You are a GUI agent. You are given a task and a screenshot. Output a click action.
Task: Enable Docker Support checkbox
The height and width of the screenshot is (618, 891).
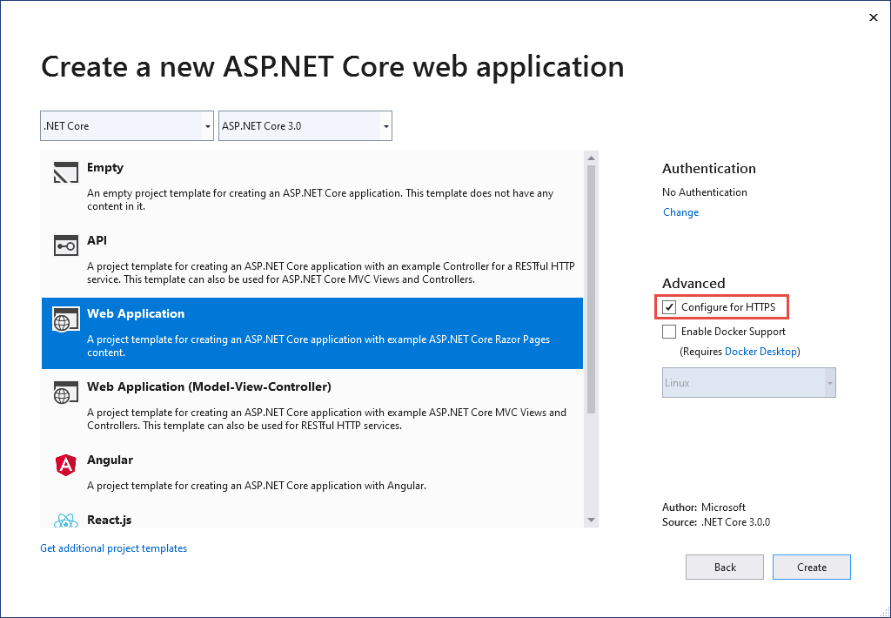click(x=669, y=332)
